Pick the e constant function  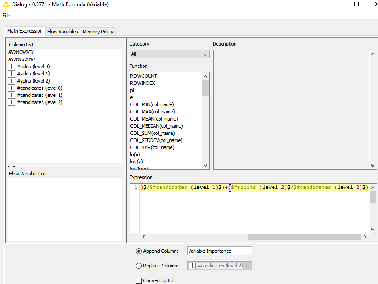pyautogui.click(x=131, y=97)
